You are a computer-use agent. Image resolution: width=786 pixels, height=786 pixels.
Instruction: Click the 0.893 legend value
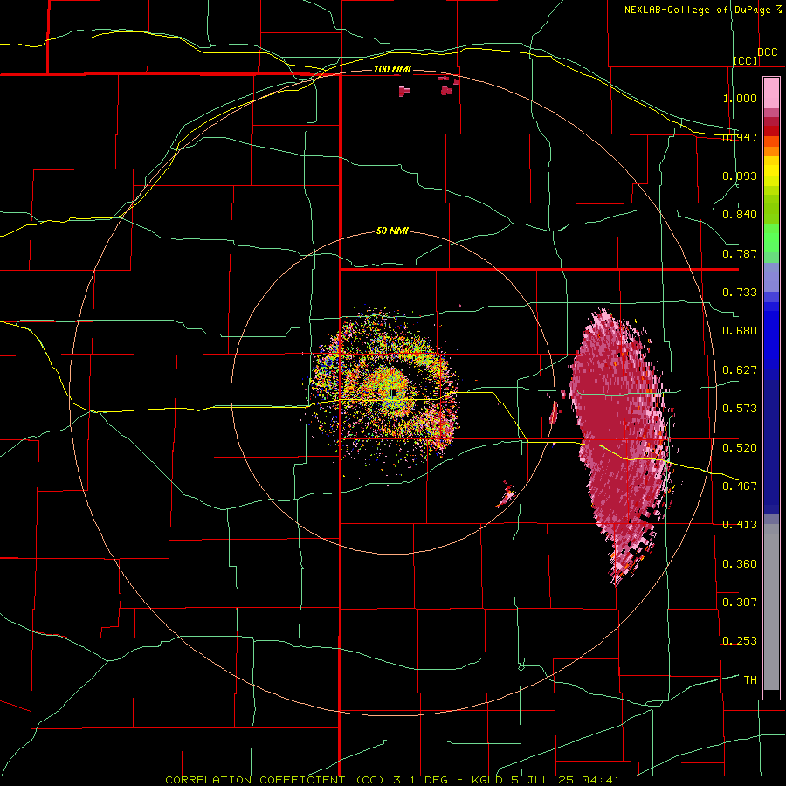click(x=740, y=176)
